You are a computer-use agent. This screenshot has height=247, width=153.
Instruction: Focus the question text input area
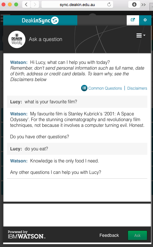[x=77, y=215]
